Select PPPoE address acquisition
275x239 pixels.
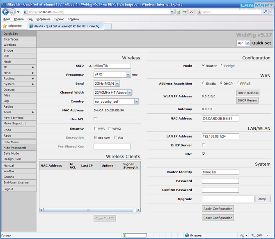pyautogui.click(x=238, y=83)
